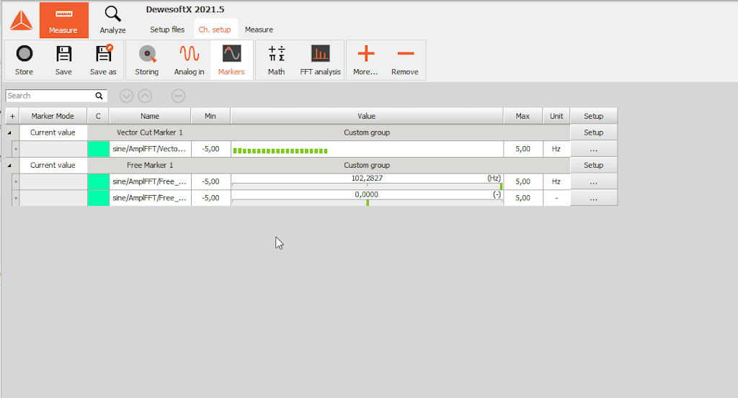This screenshot has width=738, height=398.
Task: Switch to Measure mode orange button
Action: pos(63,20)
